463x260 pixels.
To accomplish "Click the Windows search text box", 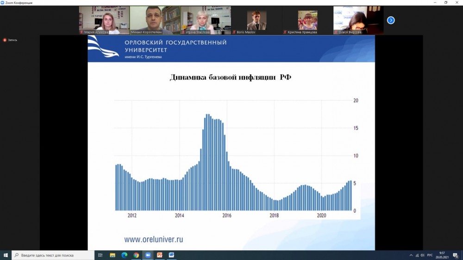I will 53,255.
